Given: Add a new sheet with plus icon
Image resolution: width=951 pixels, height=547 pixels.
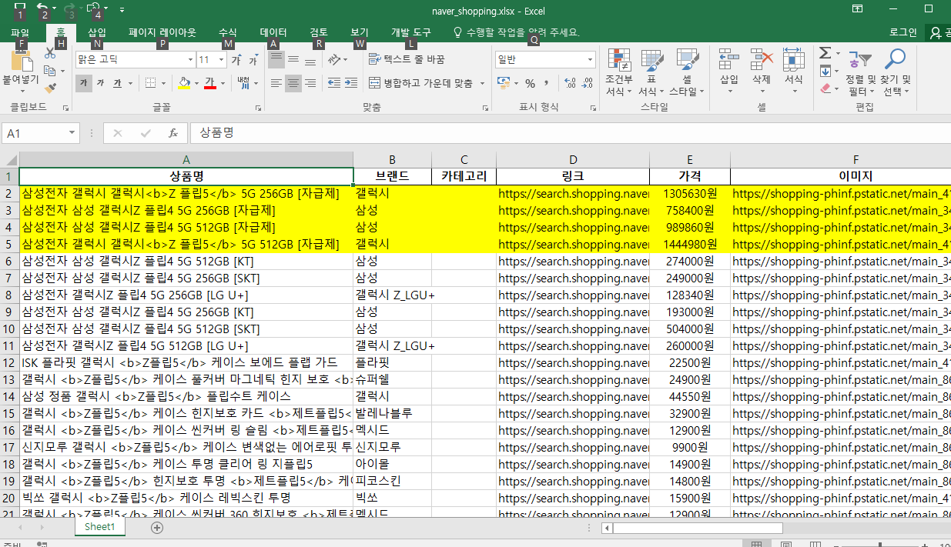Looking at the screenshot, I should tap(157, 527).
